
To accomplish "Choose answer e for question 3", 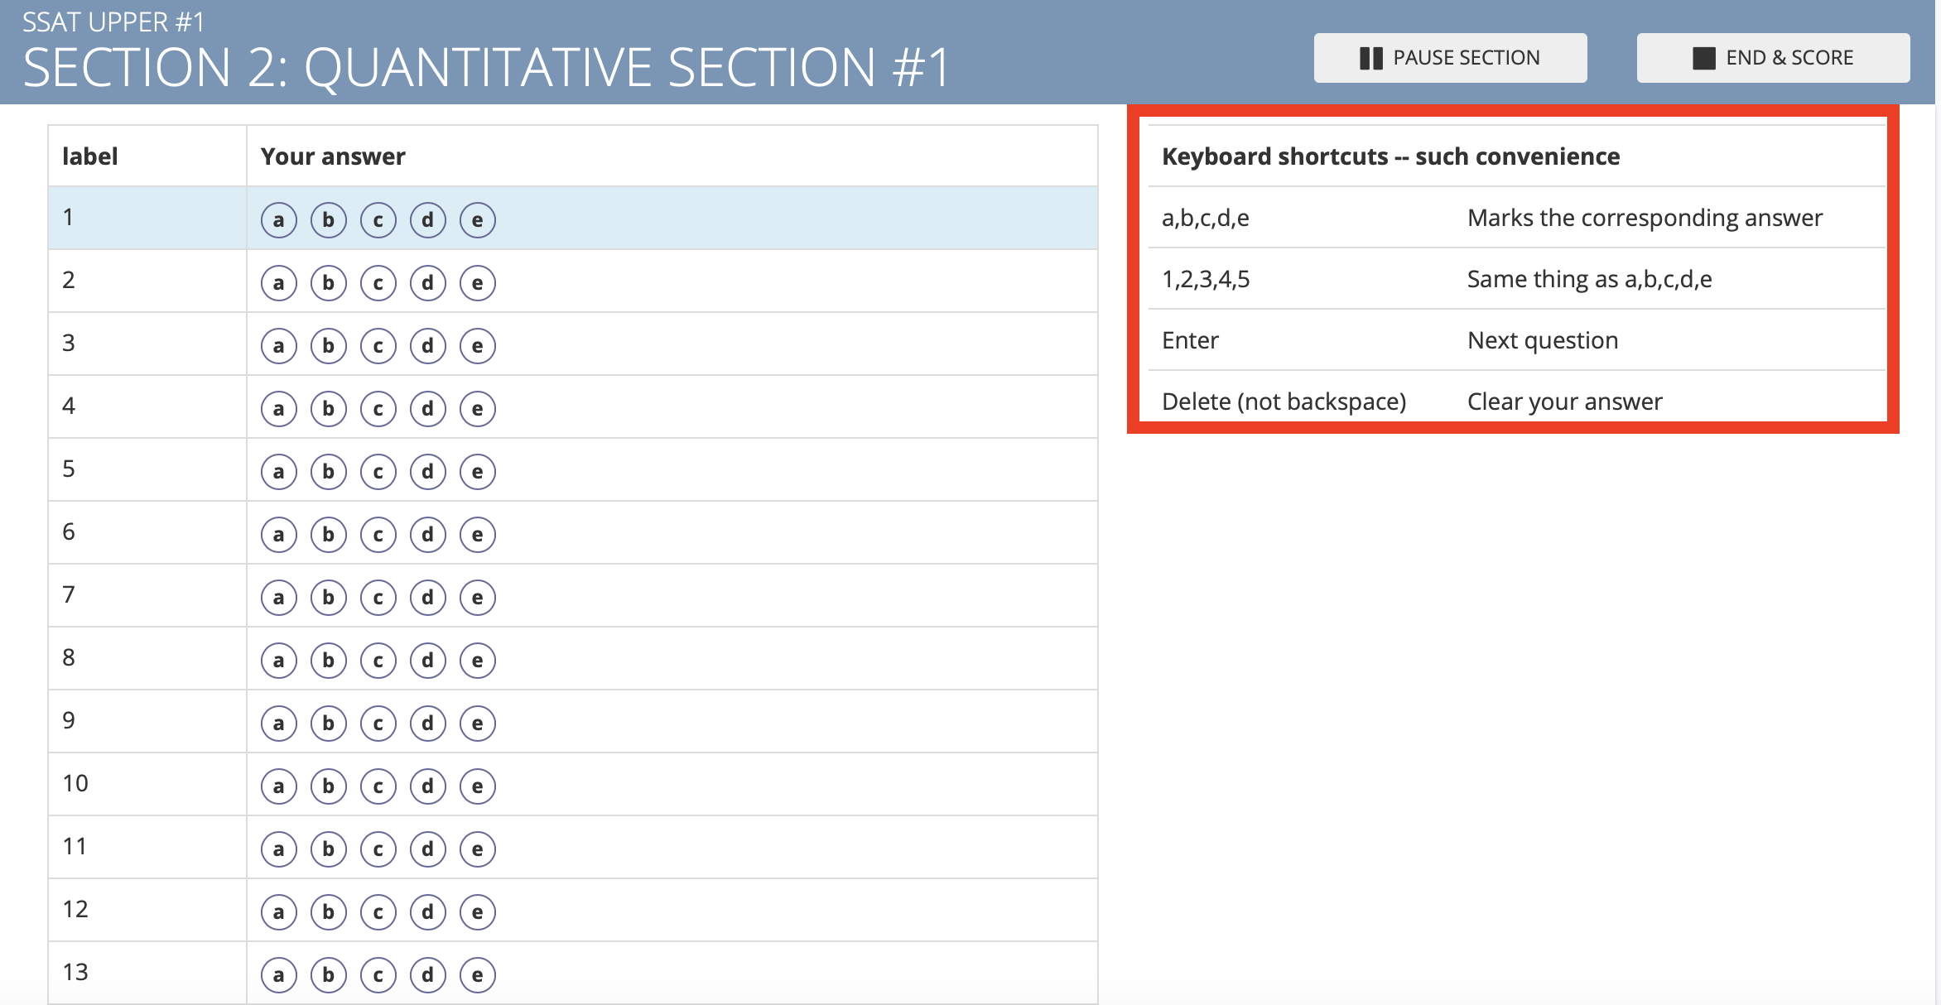I will [478, 346].
